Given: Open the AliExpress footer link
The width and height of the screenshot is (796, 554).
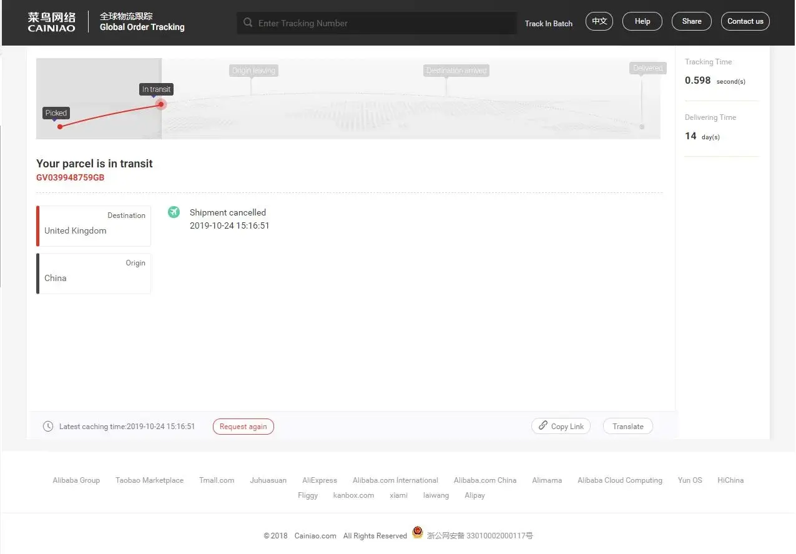Looking at the screenshot, I should click(320, 480).
